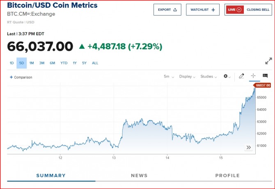Click the 66037.00 price marker
Viewport: 275px width, 189px height.
(x=263, y=85)
